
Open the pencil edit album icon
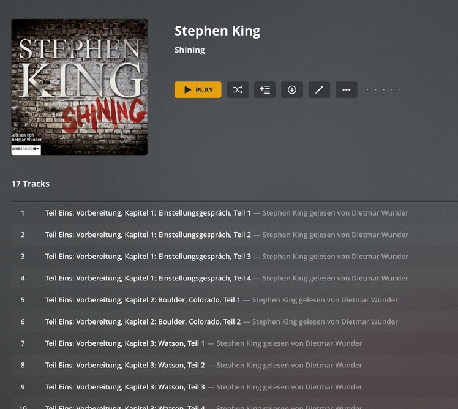(319, 89)
